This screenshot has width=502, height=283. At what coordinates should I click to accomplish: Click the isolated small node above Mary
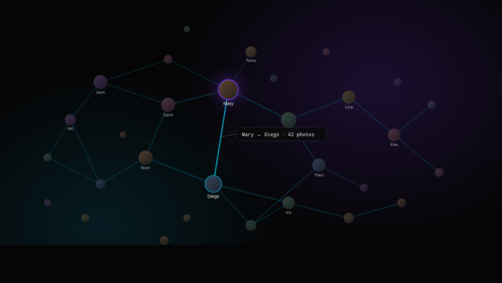click(x=187, y=29)
